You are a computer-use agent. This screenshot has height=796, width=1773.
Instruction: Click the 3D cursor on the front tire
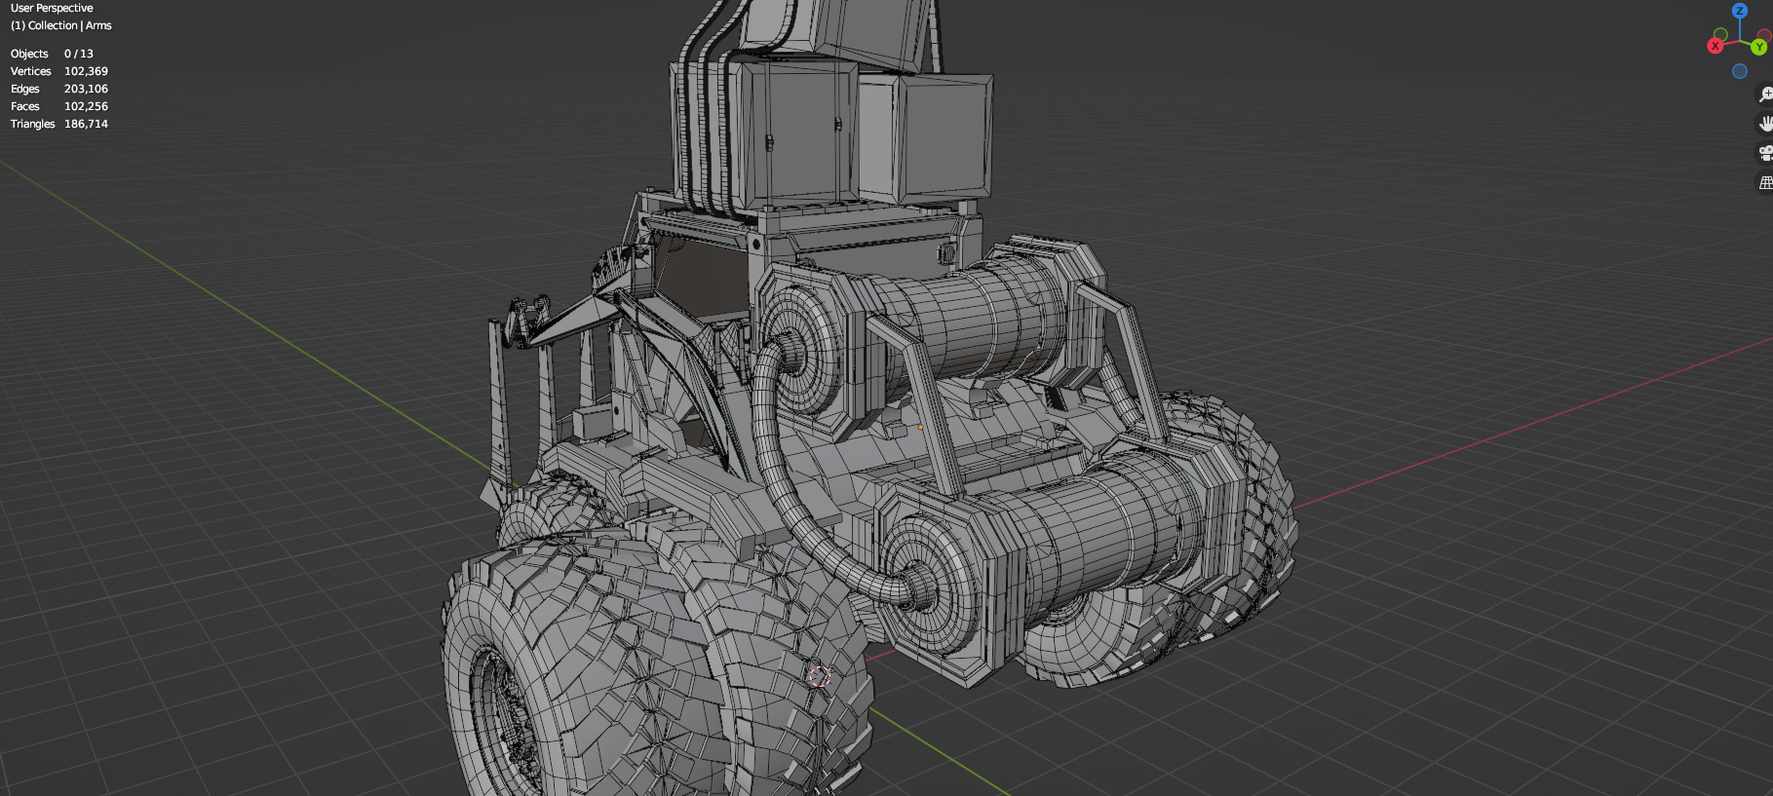(x=820, y=676)
